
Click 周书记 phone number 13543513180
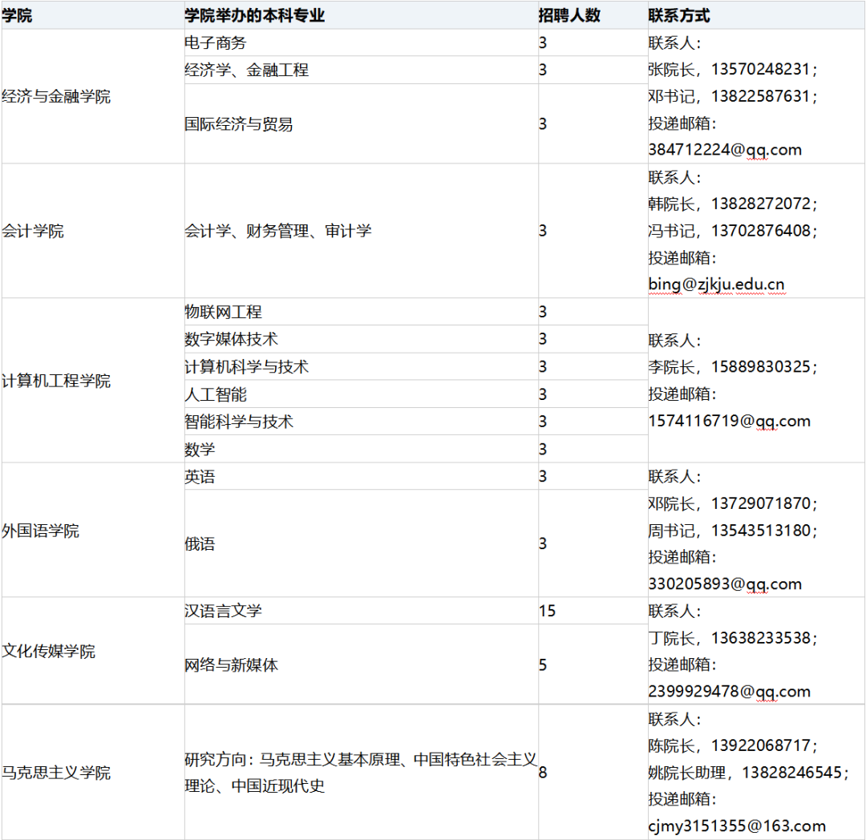(x=760, y=531)
